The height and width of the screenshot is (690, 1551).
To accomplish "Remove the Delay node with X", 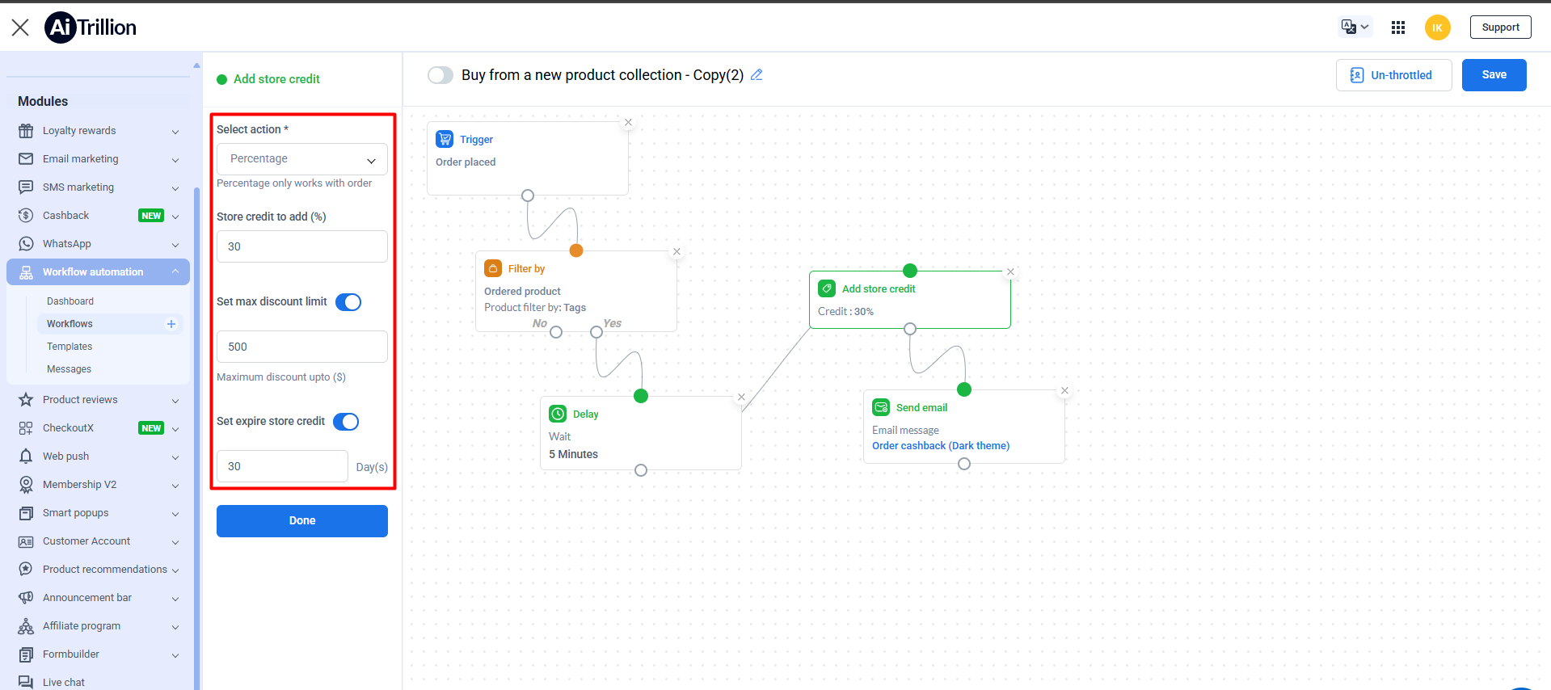I will click(x=741, y=398).
